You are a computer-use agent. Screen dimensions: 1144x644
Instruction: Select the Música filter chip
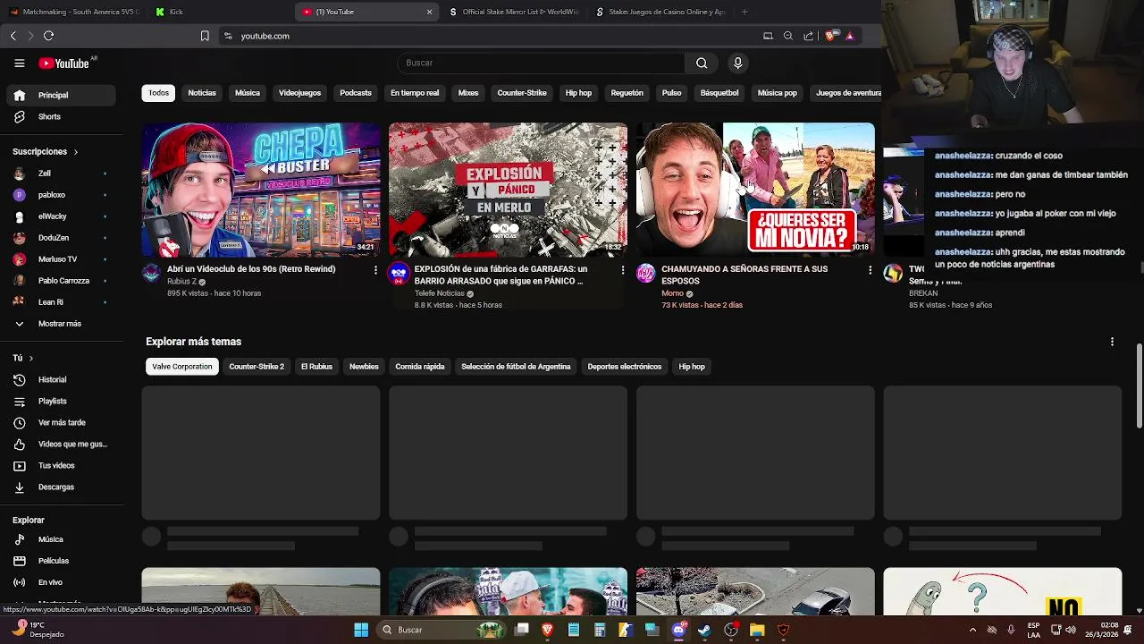248,93
